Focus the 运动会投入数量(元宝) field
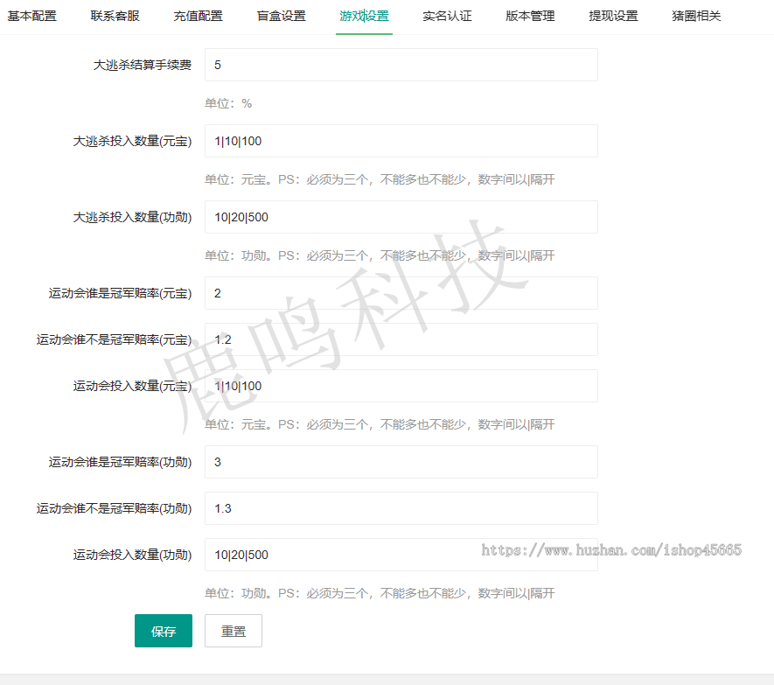Image resolution: width=774 pixels, height=685 pixels. (x=401, y=386)
